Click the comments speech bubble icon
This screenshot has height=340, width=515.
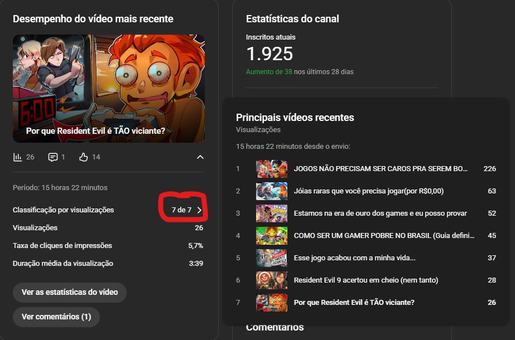pyautogui.click(x=52, y=157)
